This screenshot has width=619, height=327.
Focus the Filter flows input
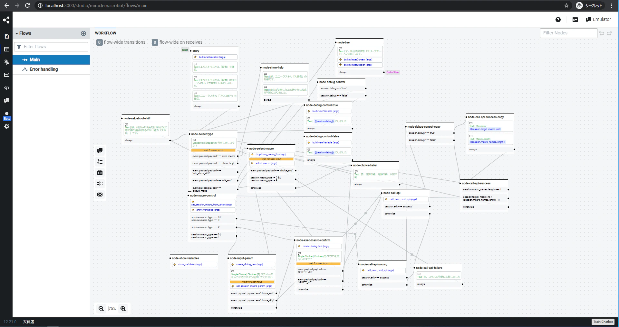click(x=51, y=47)
